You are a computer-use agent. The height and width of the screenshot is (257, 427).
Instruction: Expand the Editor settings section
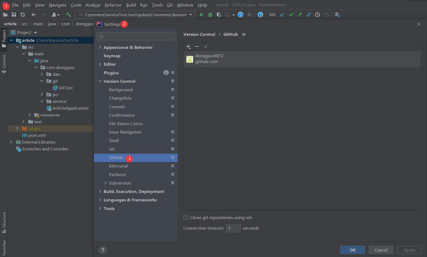(100, 64)
